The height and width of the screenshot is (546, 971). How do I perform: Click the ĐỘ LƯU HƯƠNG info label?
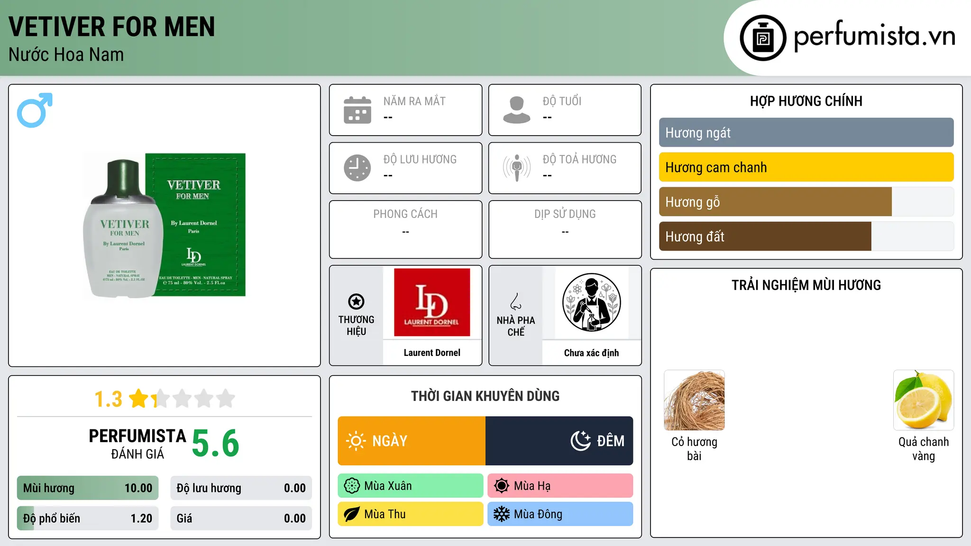pyautogui.click(x=420, y=159)
